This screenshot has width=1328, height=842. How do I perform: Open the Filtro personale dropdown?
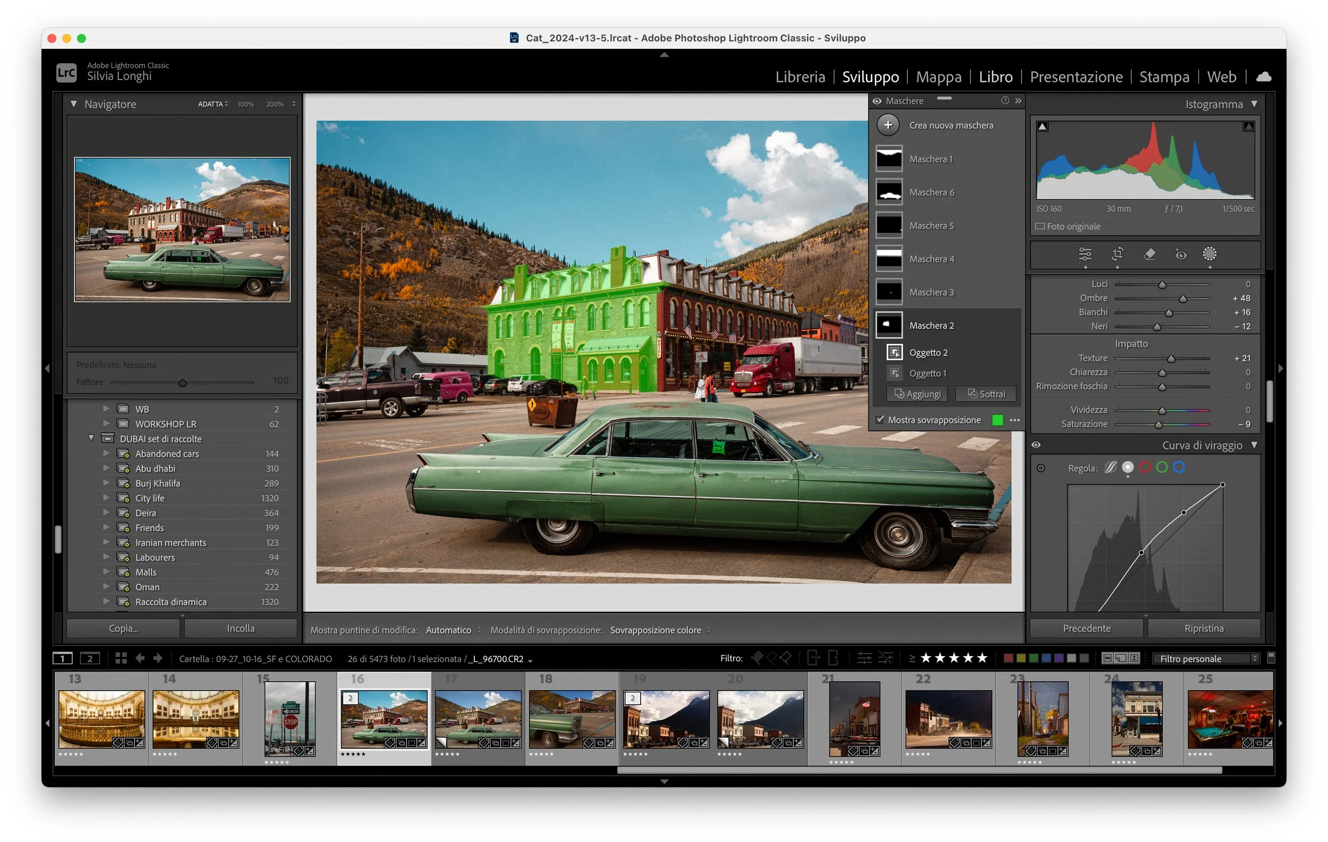click(1206, 658)
